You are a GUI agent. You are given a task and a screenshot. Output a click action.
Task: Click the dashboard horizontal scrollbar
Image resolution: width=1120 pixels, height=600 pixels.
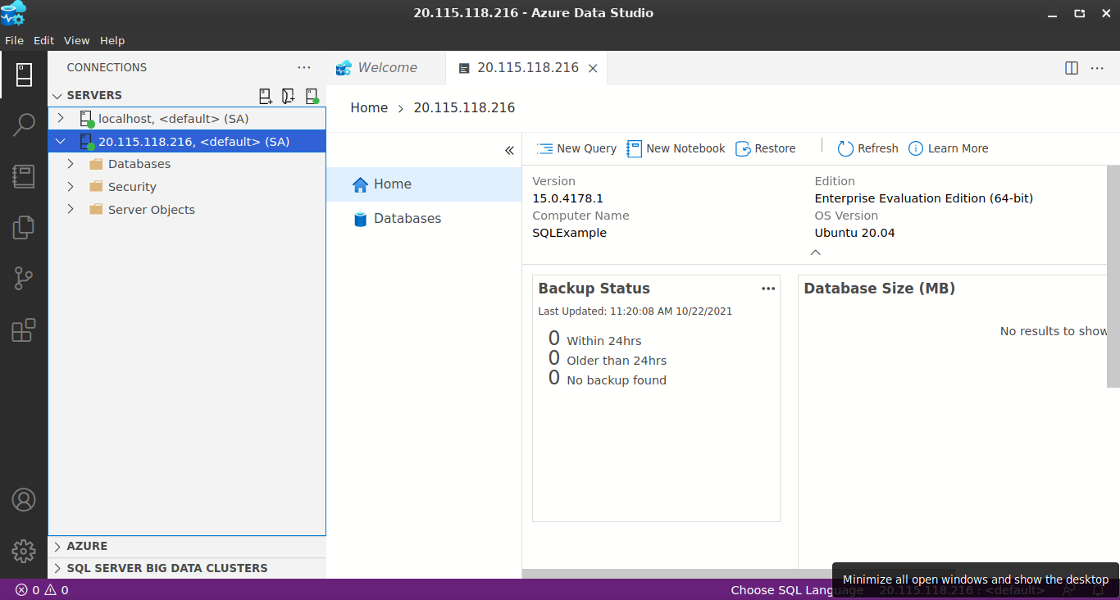(738, 574)
